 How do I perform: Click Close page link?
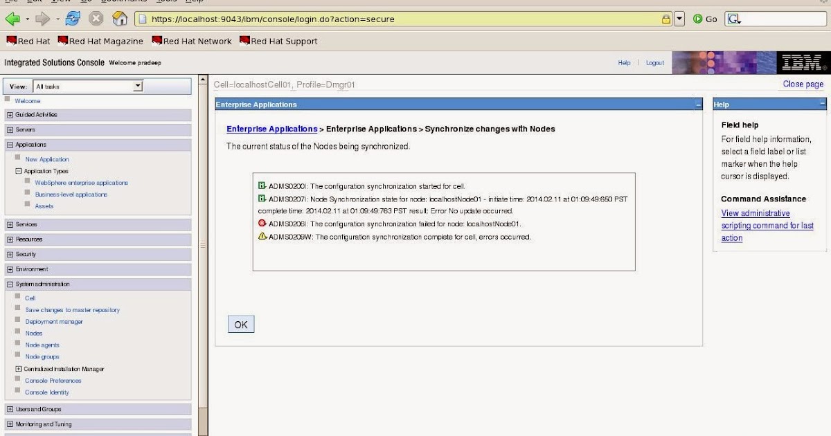pyautogui.click(x=803, y=84)
